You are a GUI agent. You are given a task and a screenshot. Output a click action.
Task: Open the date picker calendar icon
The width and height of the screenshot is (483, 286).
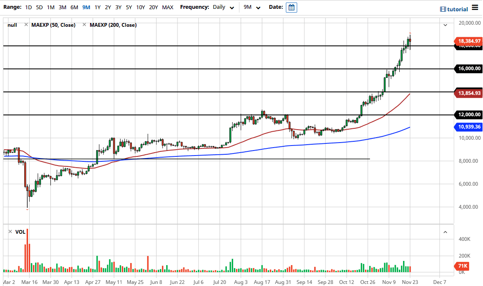(291, 8)
